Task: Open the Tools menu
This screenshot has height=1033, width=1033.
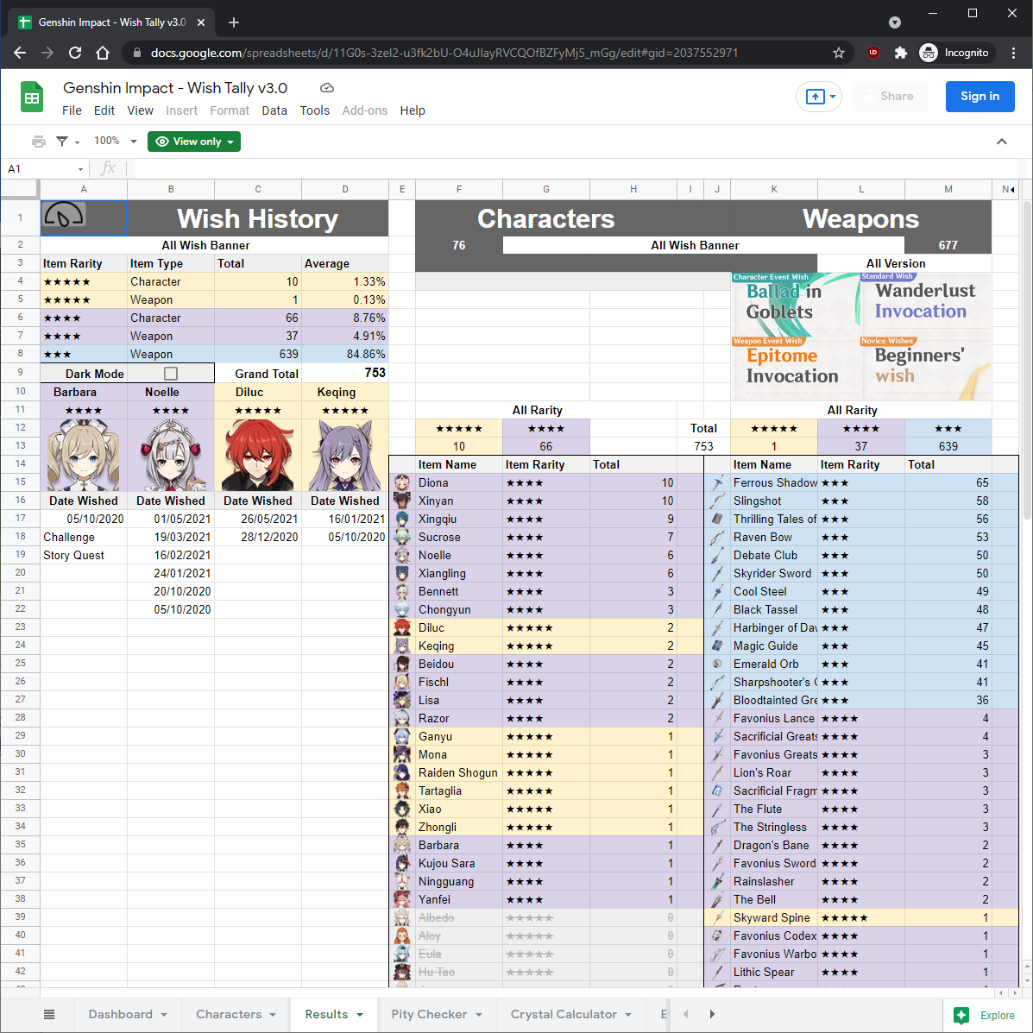Action: (314, 110)
